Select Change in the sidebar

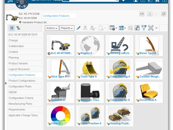click(x=25, y=40)
